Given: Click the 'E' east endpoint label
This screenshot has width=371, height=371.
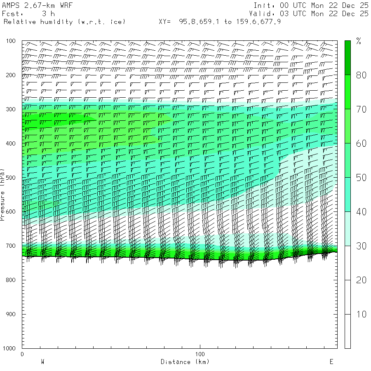Looking at the screenshot, I should pyautogui.click(x=331, y=362).
